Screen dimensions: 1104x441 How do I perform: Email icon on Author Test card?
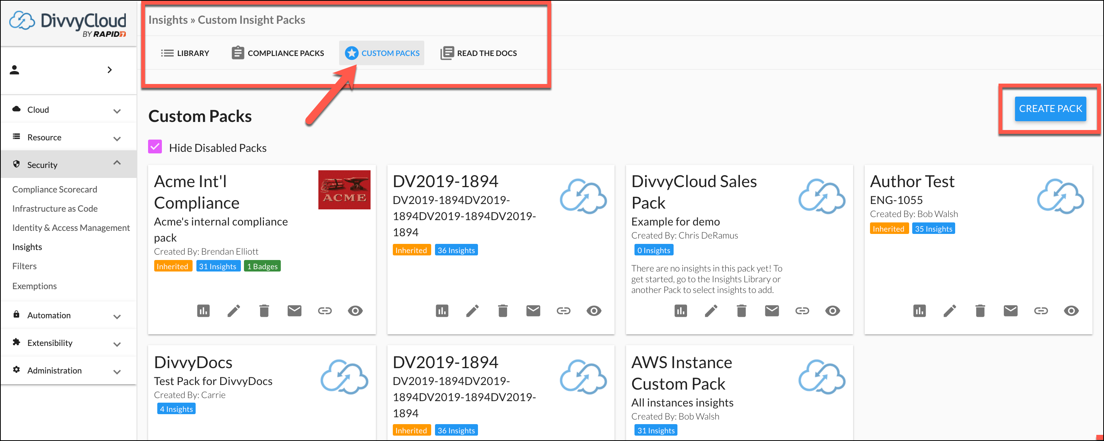pos(1010,311)
